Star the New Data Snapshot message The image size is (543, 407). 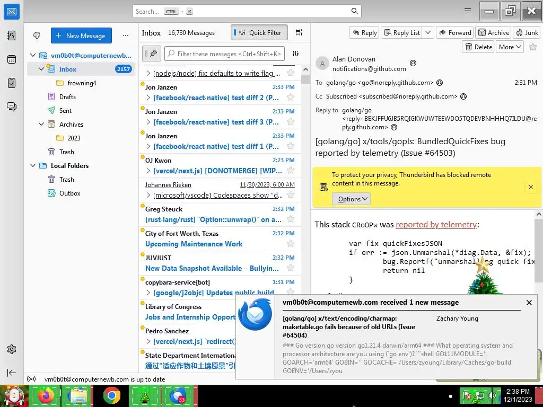(x=291, y=268)
